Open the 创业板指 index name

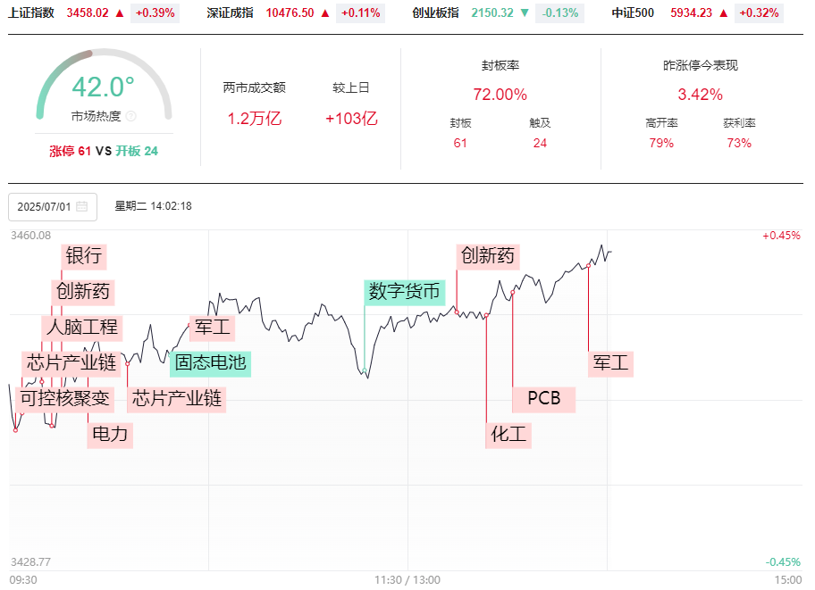[436, 13]
